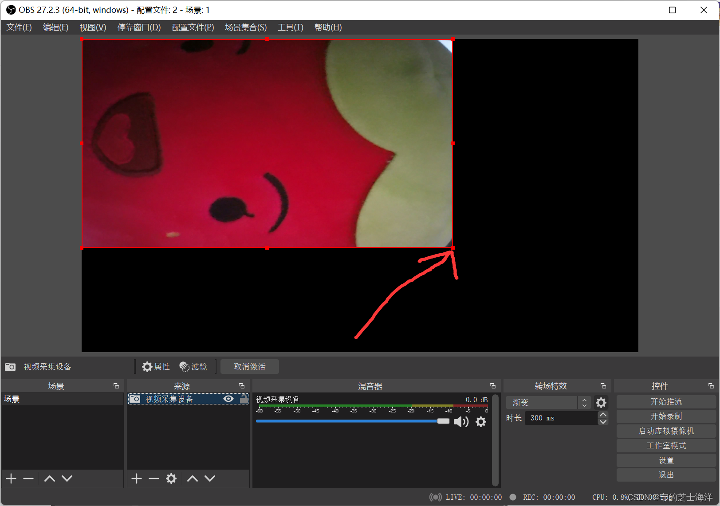Viewport: 720px width, 506px height.
Task: Click the 取消激活 button
Action: [250, 367]
